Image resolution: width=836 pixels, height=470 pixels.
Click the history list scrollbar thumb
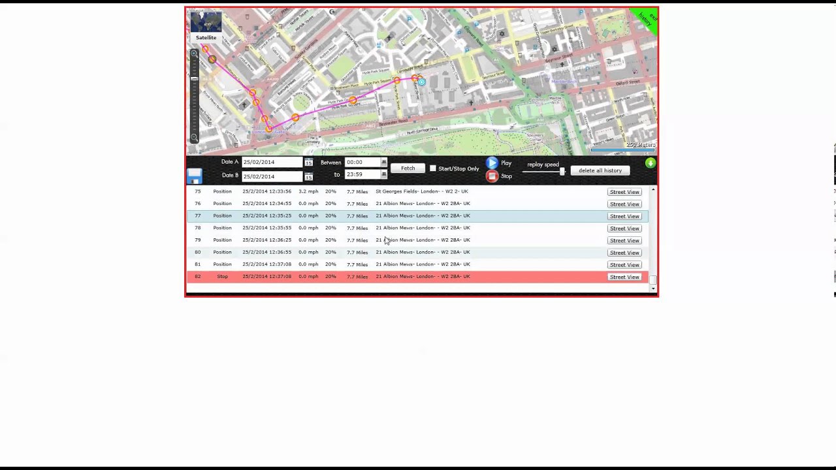653,279
